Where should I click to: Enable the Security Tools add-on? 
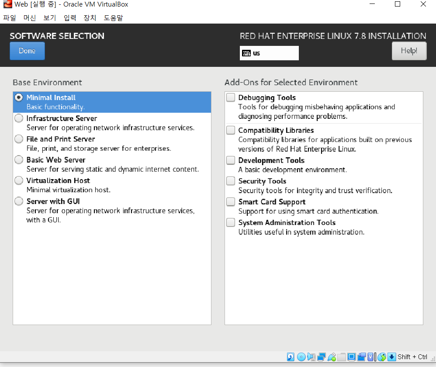231,181
